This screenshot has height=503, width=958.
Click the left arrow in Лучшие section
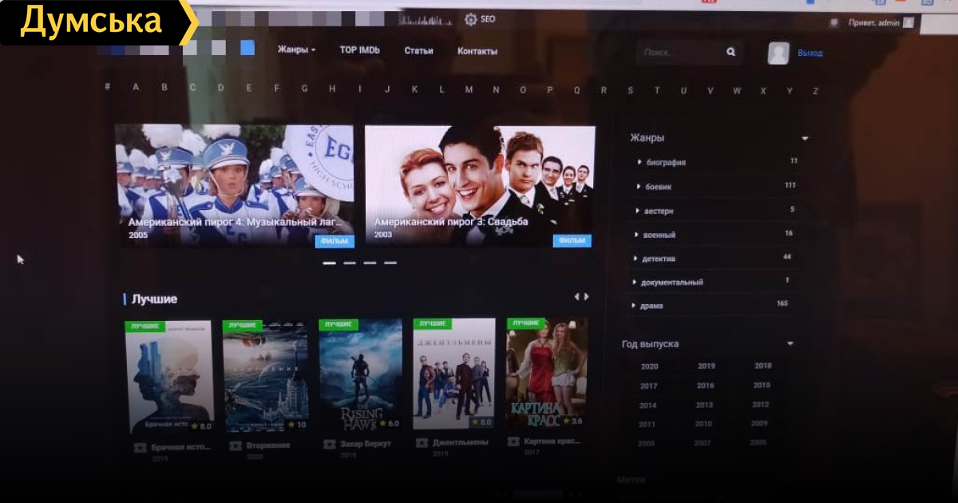(x=577, y=297)
